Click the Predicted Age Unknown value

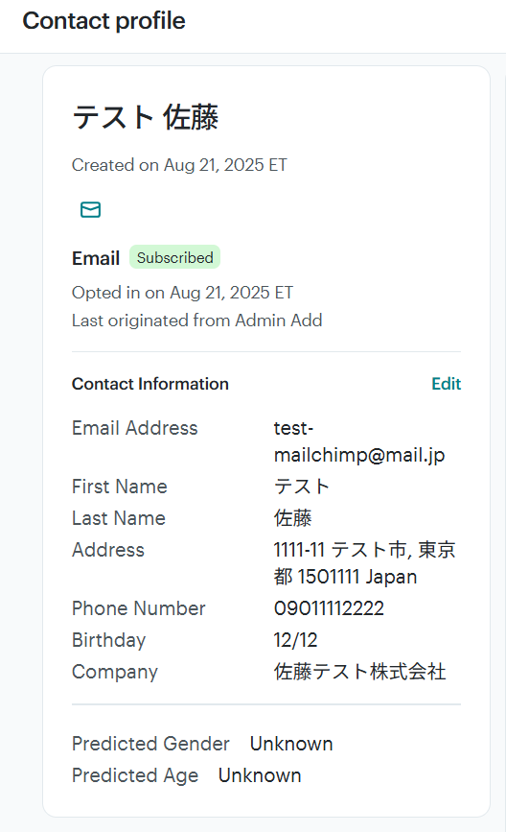[x=260, y=775]
